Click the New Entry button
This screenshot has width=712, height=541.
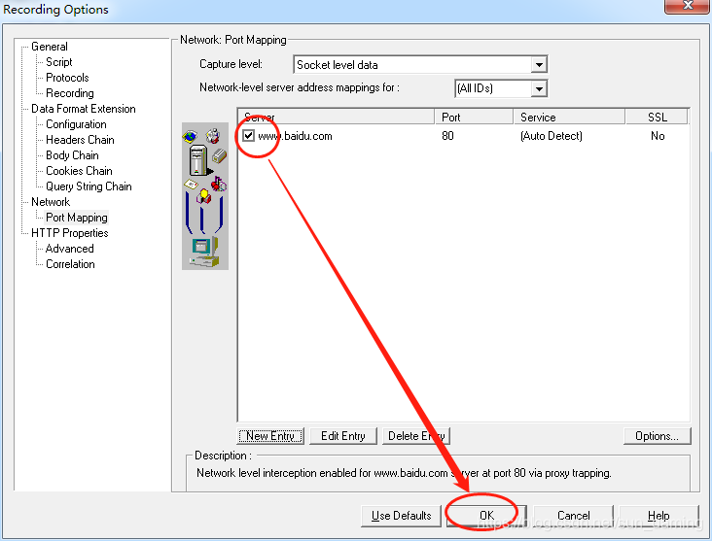(270, 436)
